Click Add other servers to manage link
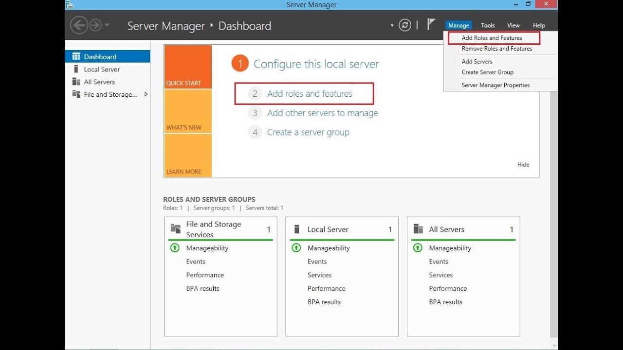The height and width of the screenshot is (350, 623). point(322,113)
